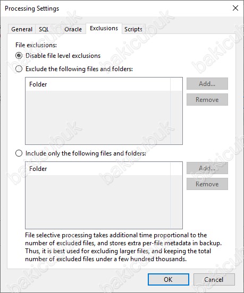Click inside the empty exclude folders list
Viewport: 244px width, 293px height.
coord(104,117)
